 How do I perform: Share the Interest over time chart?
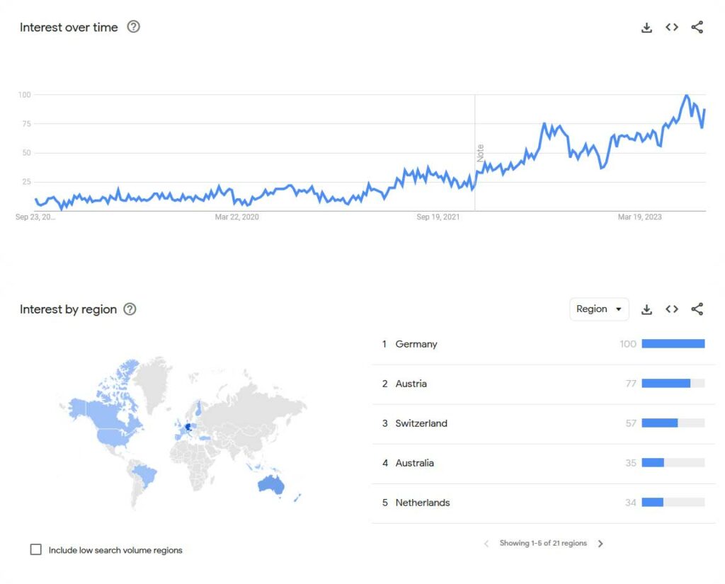coord(697,28)
